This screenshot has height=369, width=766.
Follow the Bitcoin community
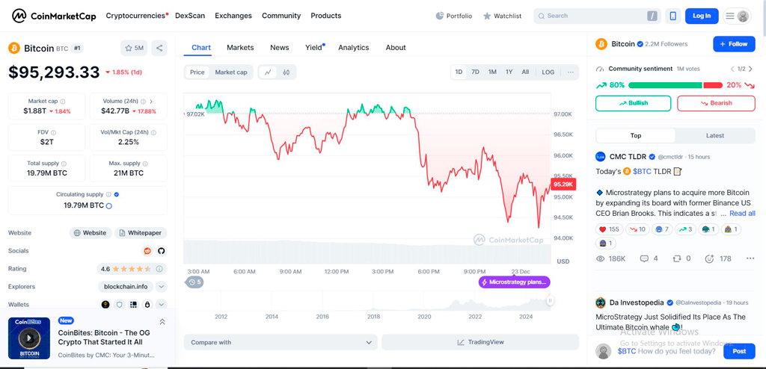tap(734, 44)
